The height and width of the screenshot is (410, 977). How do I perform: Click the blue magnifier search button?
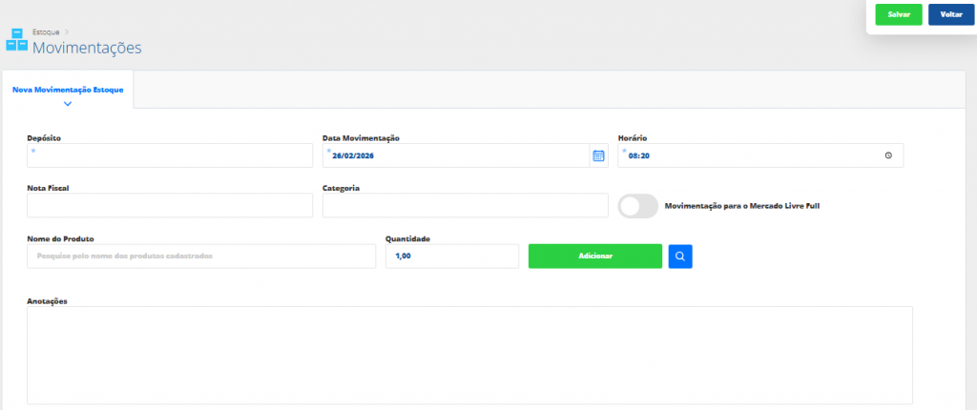680,256
